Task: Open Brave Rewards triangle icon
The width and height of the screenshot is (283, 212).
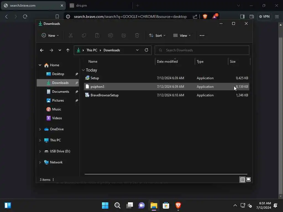Action: (x=215, y=16)
